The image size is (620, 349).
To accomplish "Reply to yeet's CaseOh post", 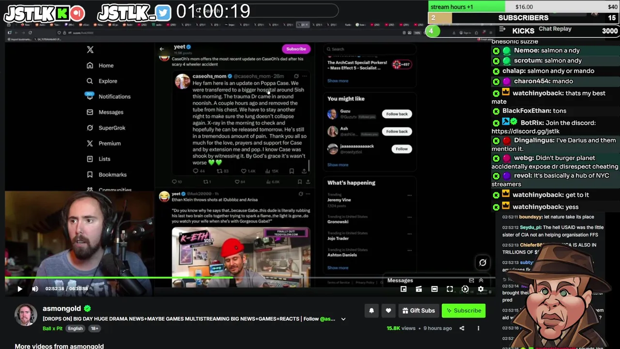I will (x=174, y=182).
